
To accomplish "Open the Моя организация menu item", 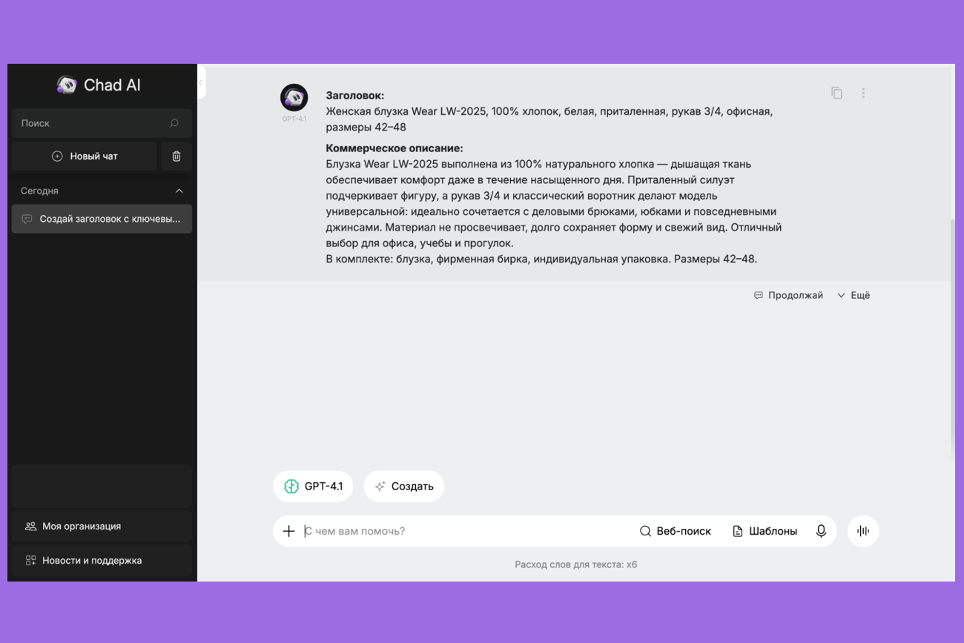I will click(x=102, y=526).
